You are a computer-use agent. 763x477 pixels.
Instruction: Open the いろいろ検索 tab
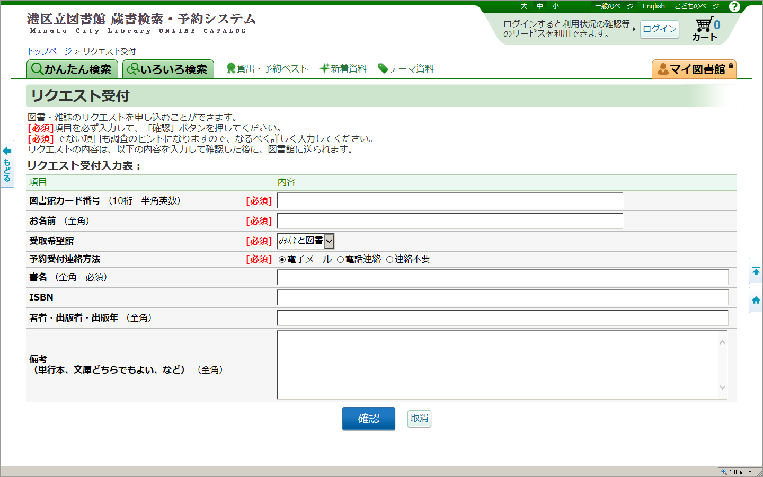[168, 69]
